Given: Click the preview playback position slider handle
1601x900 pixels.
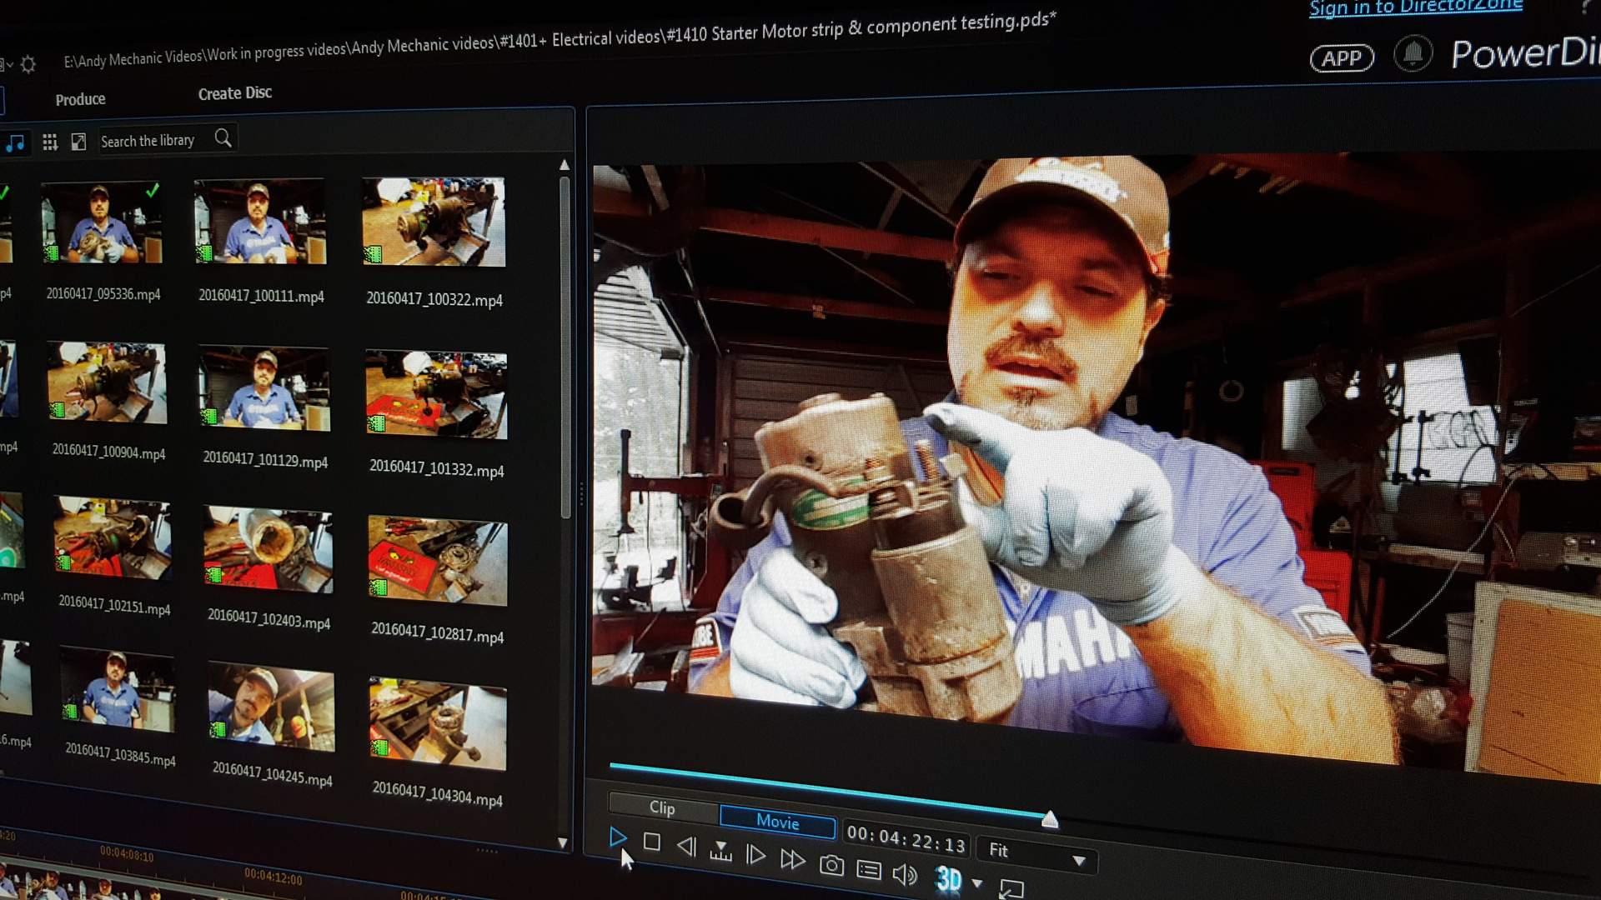Looking at the screenshot, I should click(x=1050, y=820).
